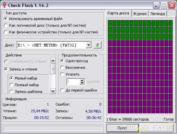Click the first green disk map block

click(x=110, y=23)
